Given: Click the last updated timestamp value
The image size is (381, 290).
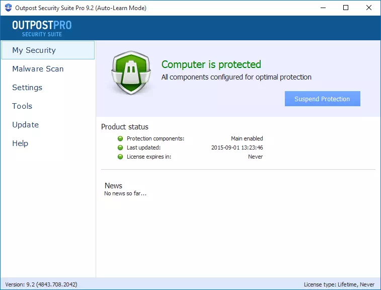Looking at the screenshot, I should pos(237,148).
